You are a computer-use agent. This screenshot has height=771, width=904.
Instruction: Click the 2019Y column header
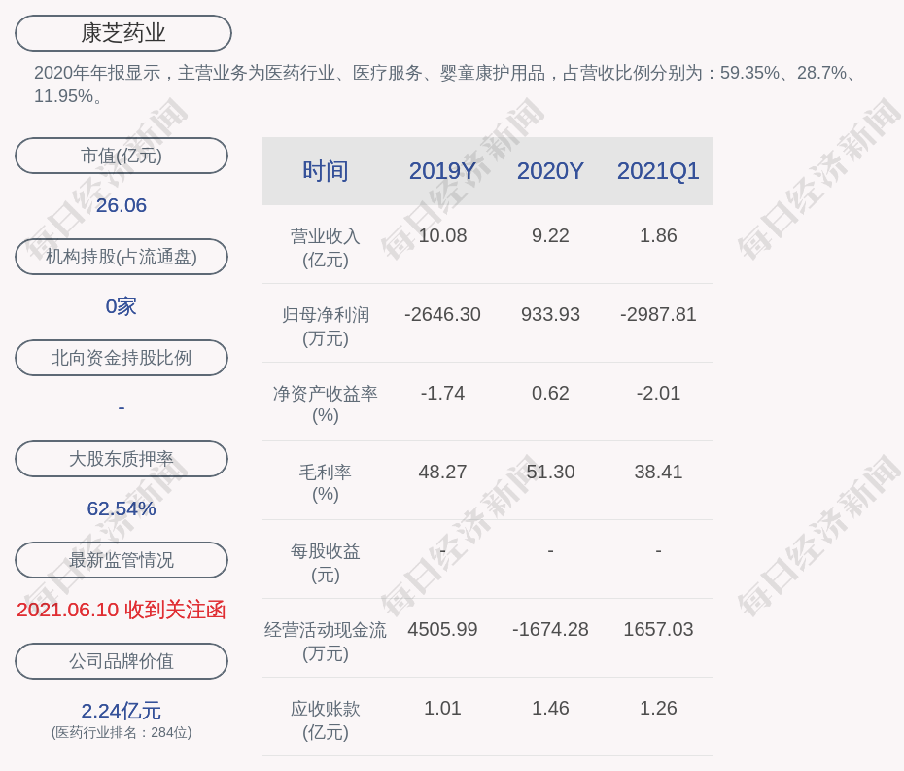click(443, 171)
